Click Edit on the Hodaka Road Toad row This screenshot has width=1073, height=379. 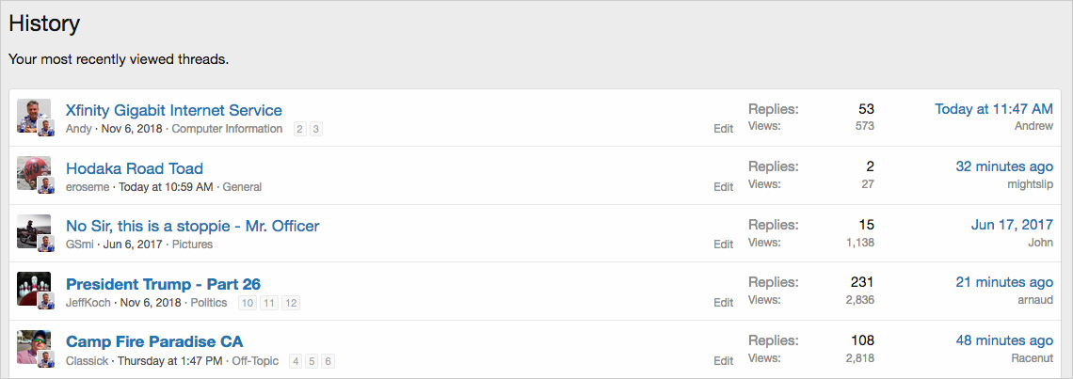coord(723,187)
